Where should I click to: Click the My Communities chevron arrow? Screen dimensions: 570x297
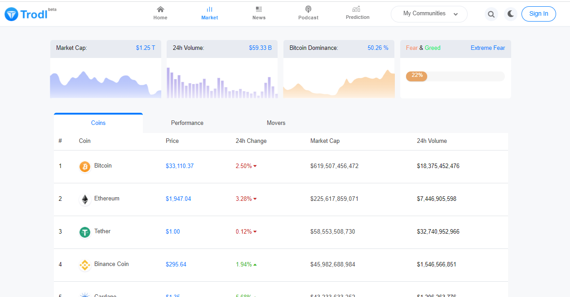point(455,14)
